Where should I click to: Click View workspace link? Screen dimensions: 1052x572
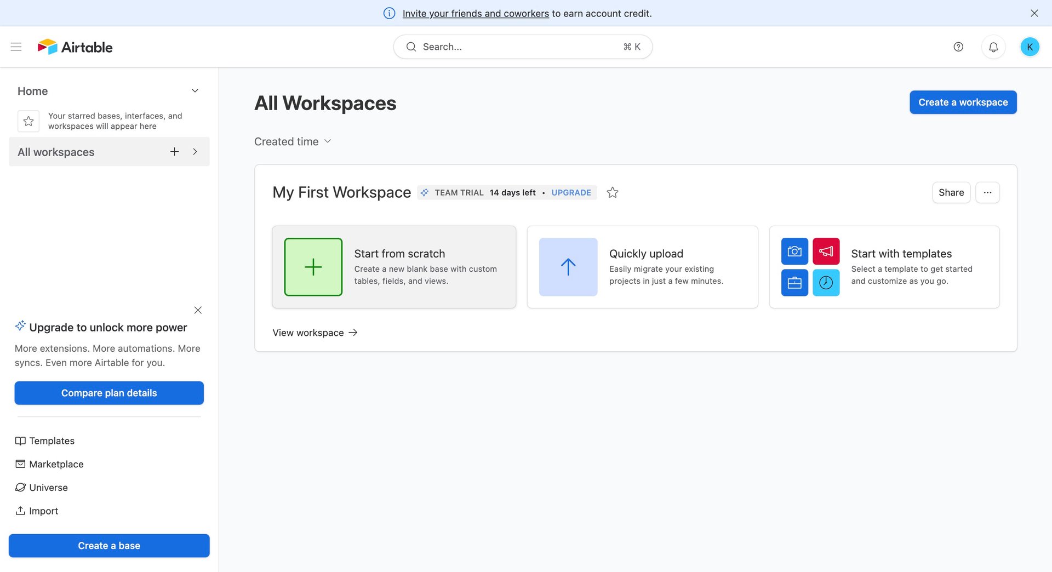315,333
